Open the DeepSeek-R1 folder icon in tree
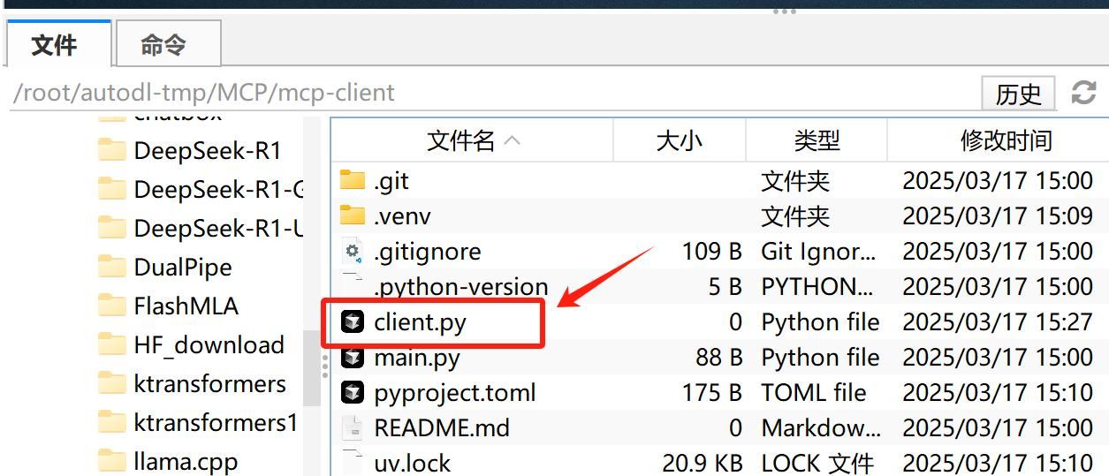This screenshot has width=1109, height=476. (111, 150)
